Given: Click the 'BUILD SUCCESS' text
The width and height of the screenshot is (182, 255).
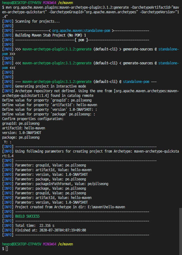Looking at the screenshot, I should click(x=27, y=216).
